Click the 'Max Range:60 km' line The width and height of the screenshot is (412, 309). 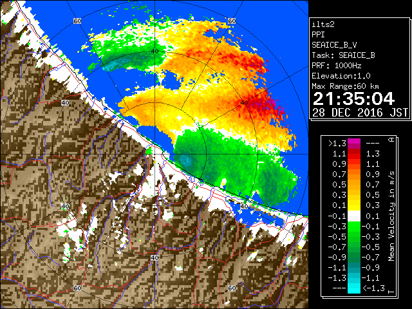point(345,86)
